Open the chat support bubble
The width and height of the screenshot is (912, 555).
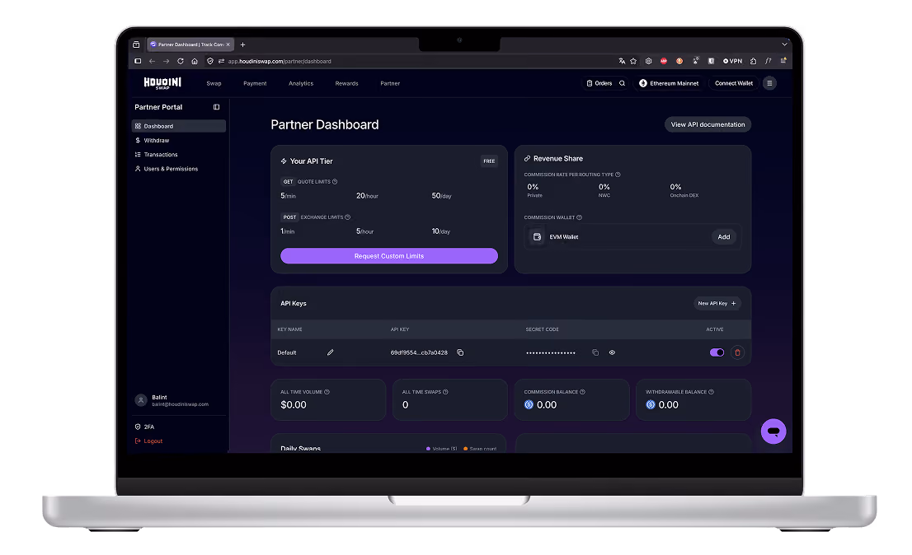(773, 431)
